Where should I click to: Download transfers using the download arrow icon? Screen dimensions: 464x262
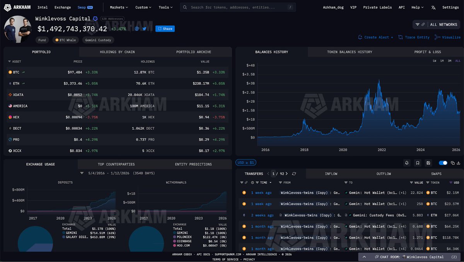click(459, 163)
